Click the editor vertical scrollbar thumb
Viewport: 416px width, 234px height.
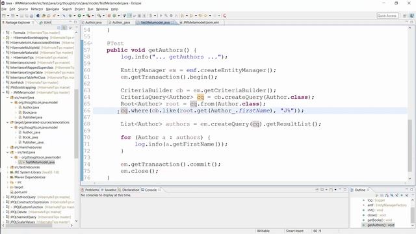[410, 146]
